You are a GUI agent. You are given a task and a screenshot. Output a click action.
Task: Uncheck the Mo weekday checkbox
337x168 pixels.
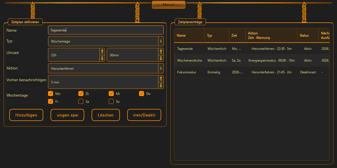(x=51, y=94)
